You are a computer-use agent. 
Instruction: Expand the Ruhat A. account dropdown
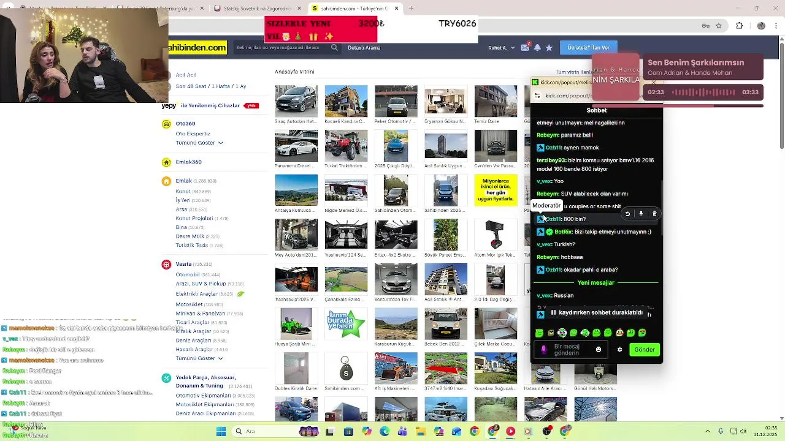click(x=500, y=48)
